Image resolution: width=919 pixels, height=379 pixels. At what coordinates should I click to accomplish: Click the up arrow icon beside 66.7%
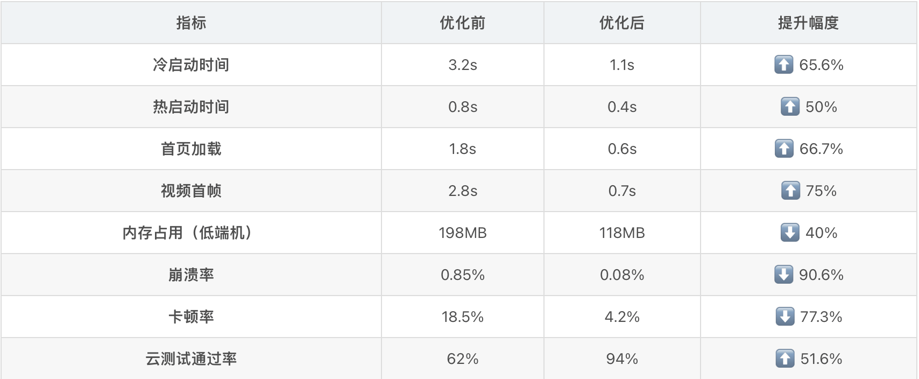coord(784,149)
